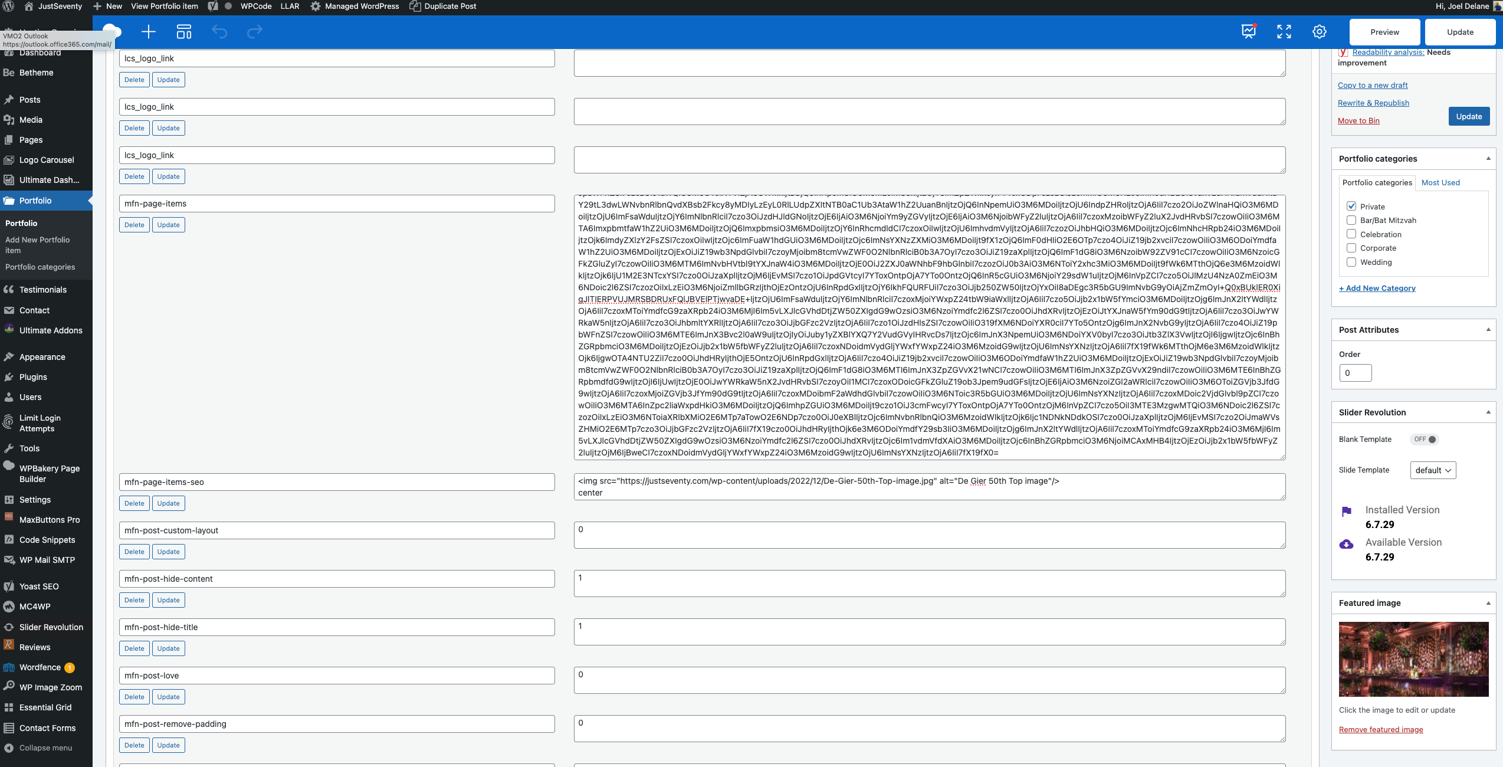Check the Wedding category checkbox
This screenshot has height=767, width=1503.
tap(1351, 262)
